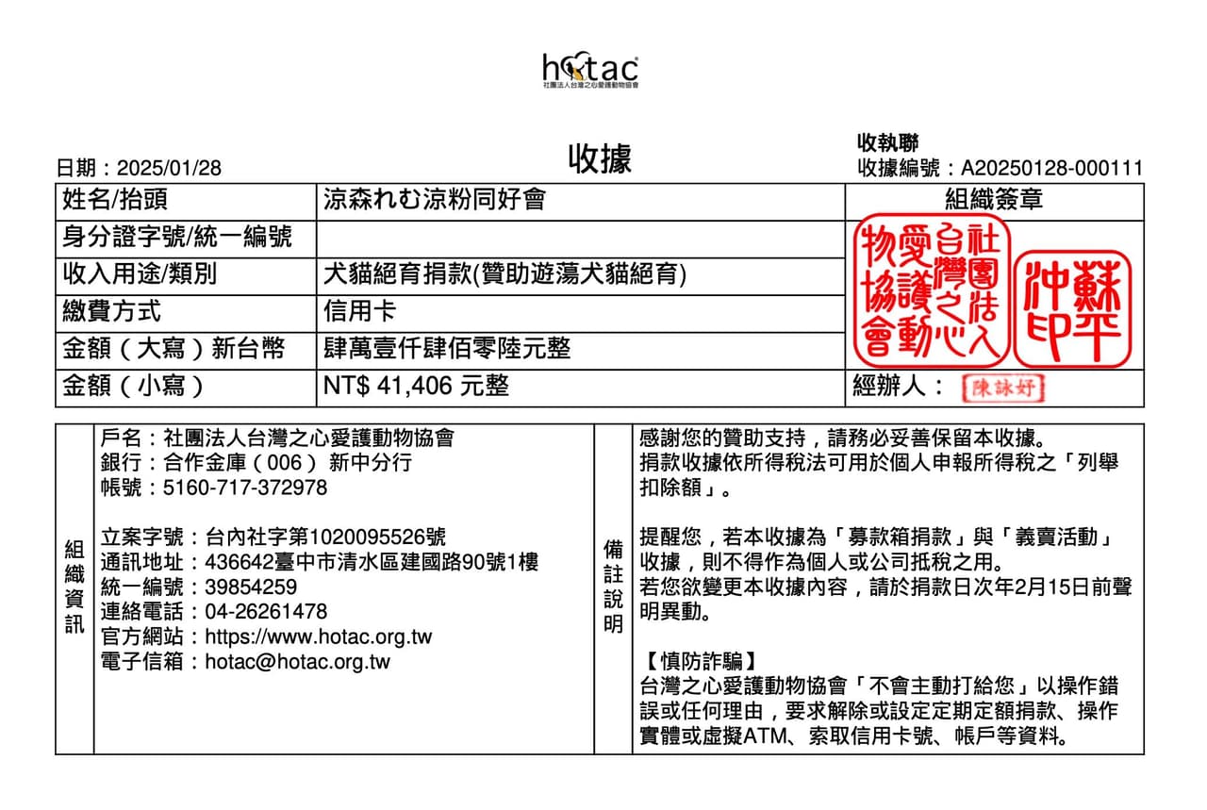Image resolution: width=1207 pixels, height=810 pixels.
Task: Select the date line 日期：2025/01/28
Action: click(140, 169)
